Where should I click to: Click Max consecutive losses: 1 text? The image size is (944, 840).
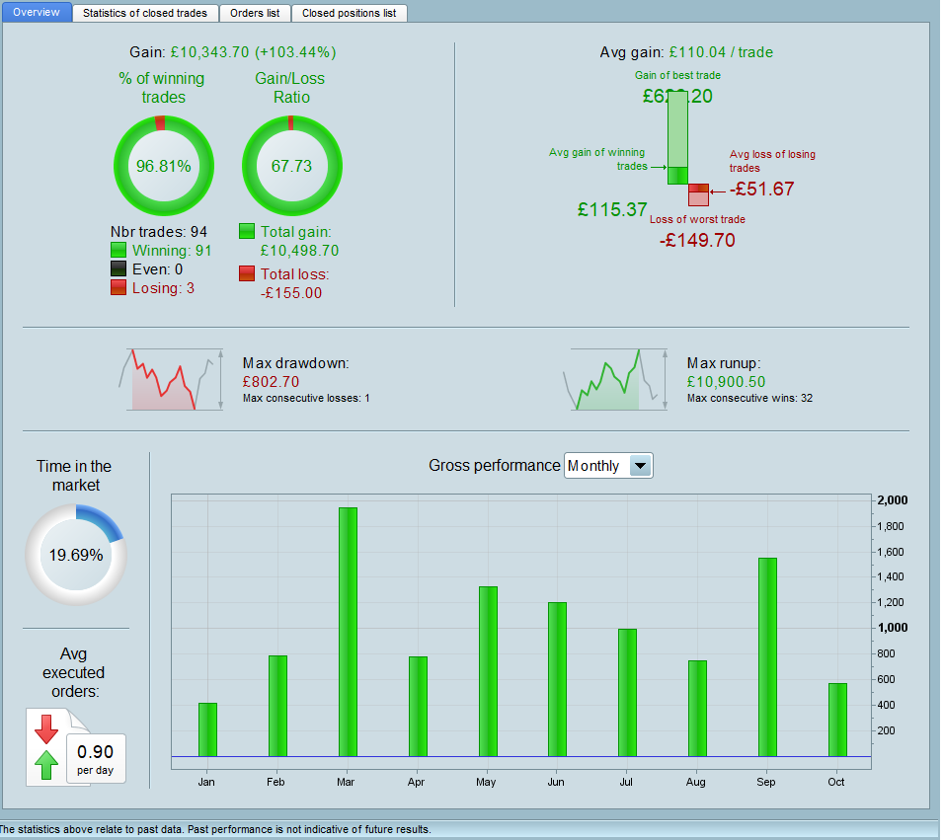[306, 398]
